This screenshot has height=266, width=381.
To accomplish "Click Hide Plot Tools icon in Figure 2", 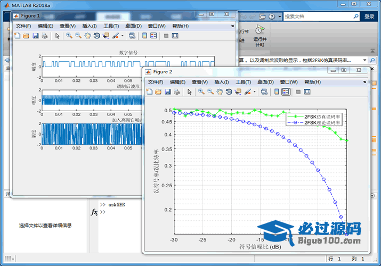I will click(298, 92).
